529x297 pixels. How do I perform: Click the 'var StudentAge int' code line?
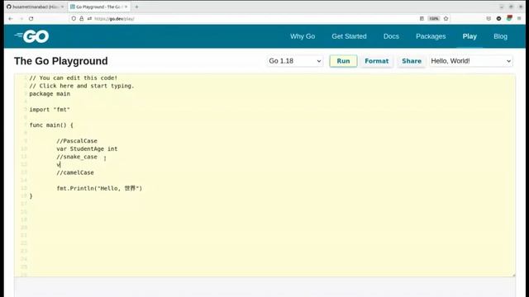(87, 148)
